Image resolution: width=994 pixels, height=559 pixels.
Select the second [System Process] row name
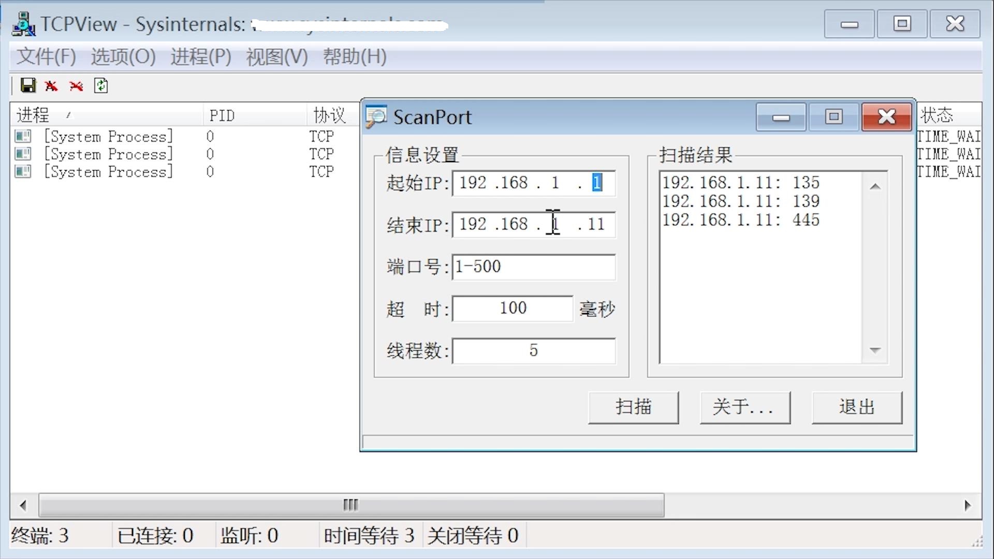109,154
